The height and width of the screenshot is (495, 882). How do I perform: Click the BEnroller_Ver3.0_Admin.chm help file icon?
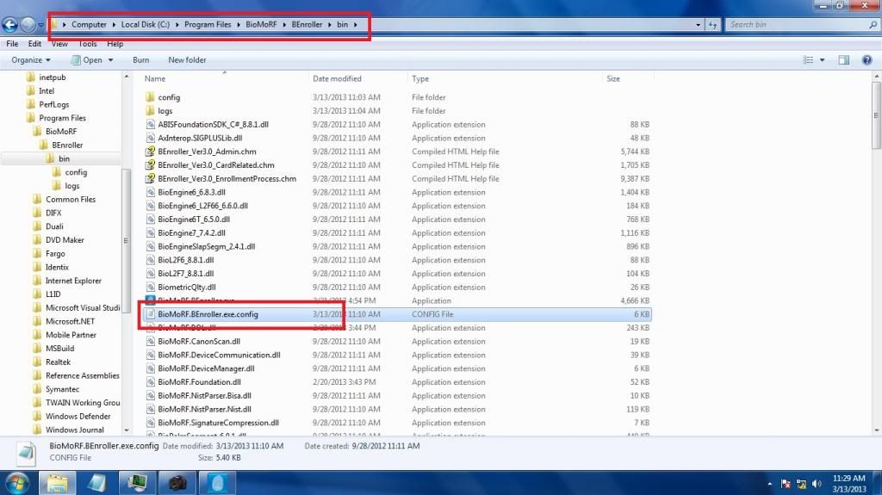(150, 152)
